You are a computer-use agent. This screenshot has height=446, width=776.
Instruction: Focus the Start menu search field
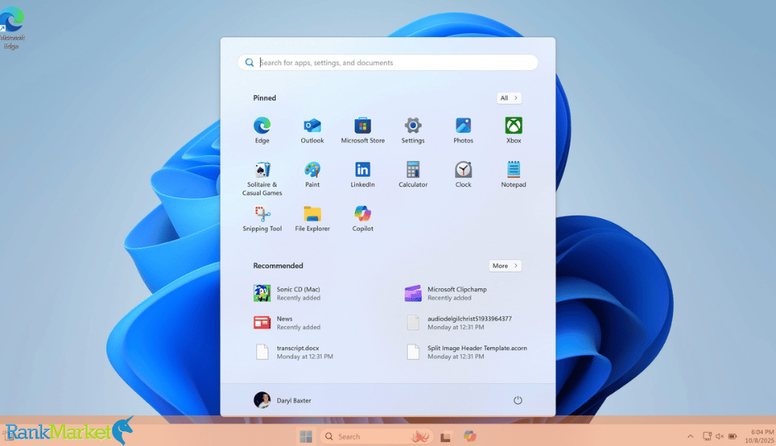[x=387, y=63]
